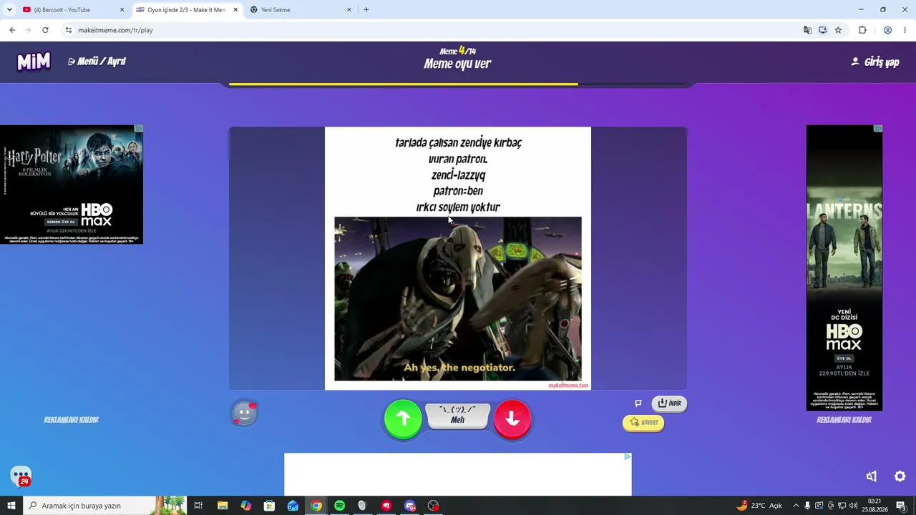Open the Windows Start menu

pos(11,506)
